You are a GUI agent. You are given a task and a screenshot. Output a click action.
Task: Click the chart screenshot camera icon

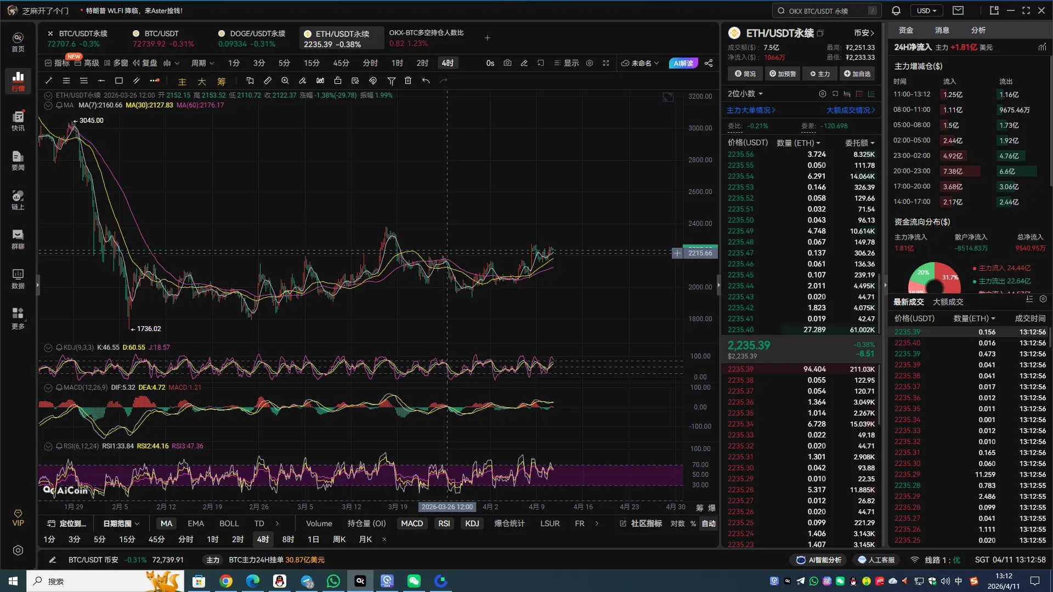507,63
